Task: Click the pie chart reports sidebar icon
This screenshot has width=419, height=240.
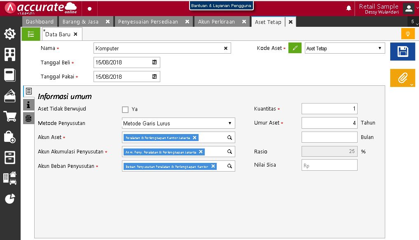Action: (10, 199)
